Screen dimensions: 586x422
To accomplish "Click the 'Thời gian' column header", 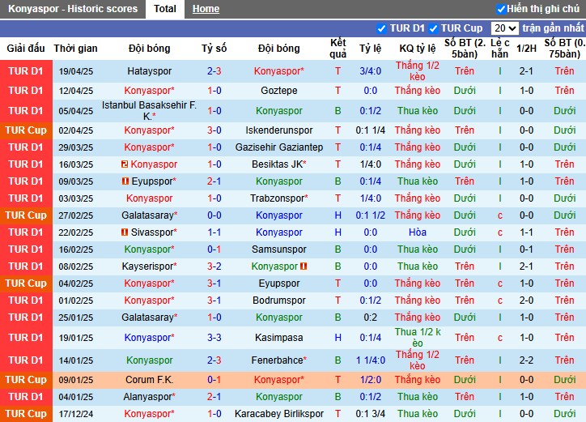I will coord(75,49).
